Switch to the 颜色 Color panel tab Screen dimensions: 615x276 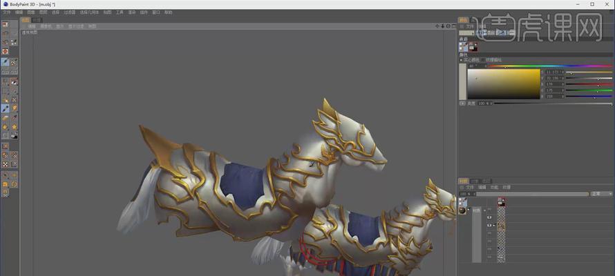[464, 20]
